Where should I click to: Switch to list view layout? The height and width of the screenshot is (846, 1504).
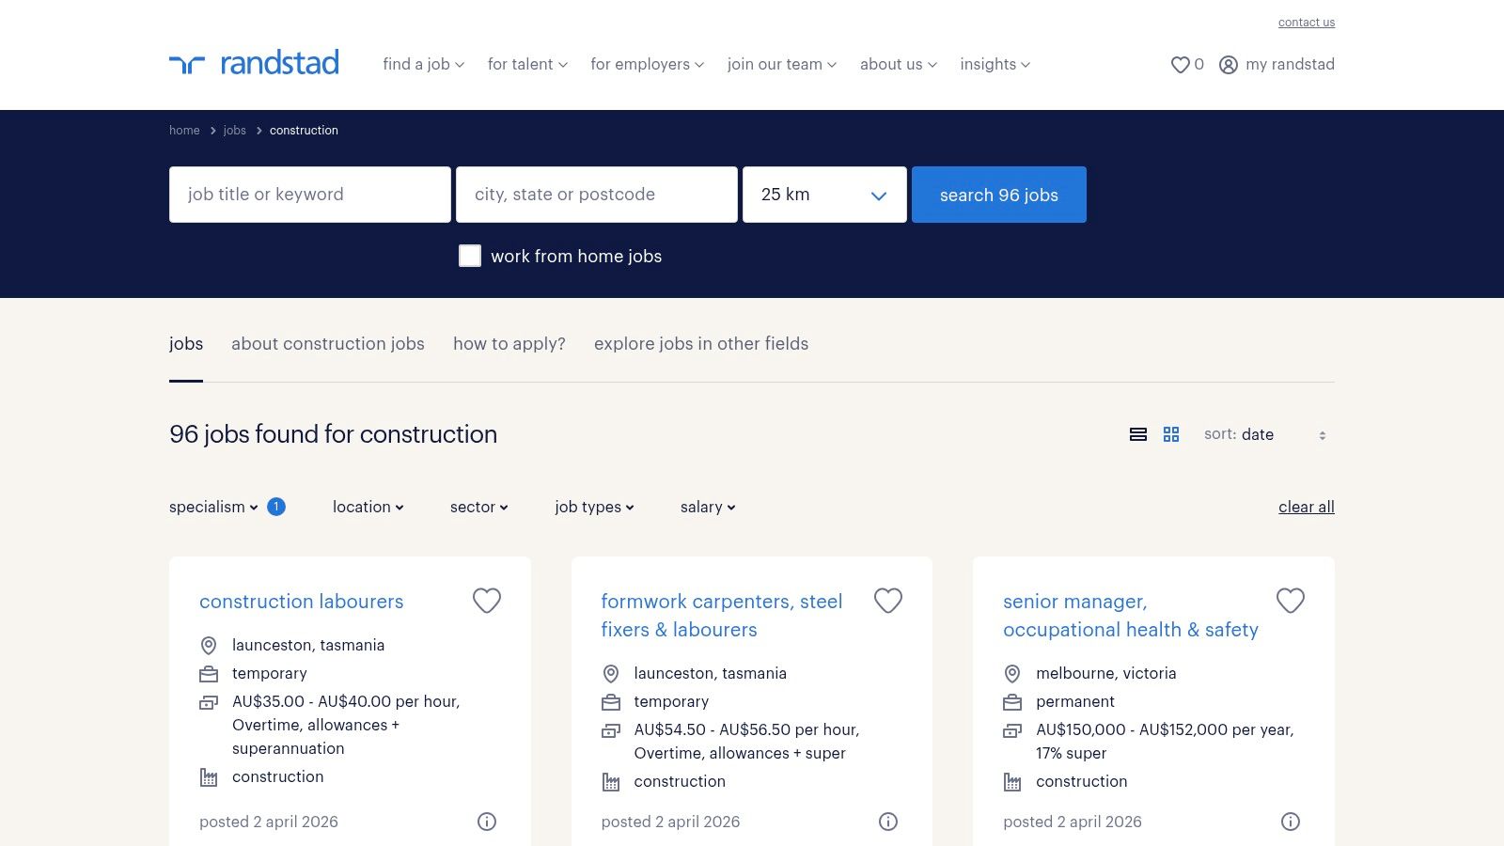(1137, 434)
